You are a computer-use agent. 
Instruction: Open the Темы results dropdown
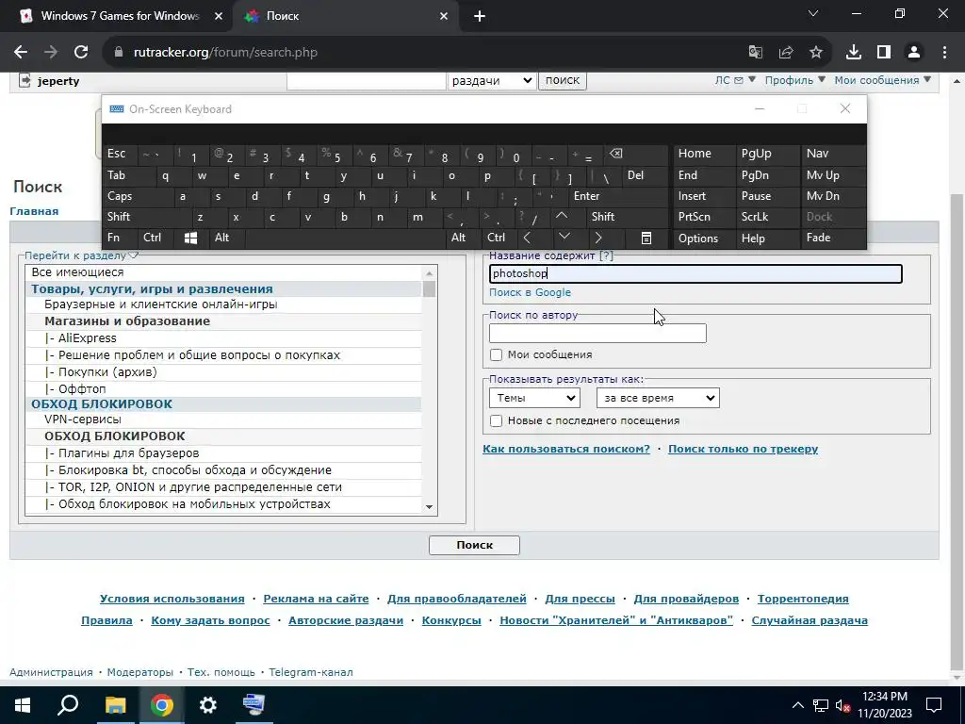(534, 398)
